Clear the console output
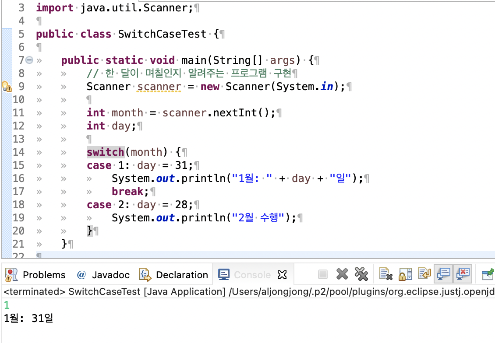Viewport: 495px width, 343px height. (x=386, y=274)
